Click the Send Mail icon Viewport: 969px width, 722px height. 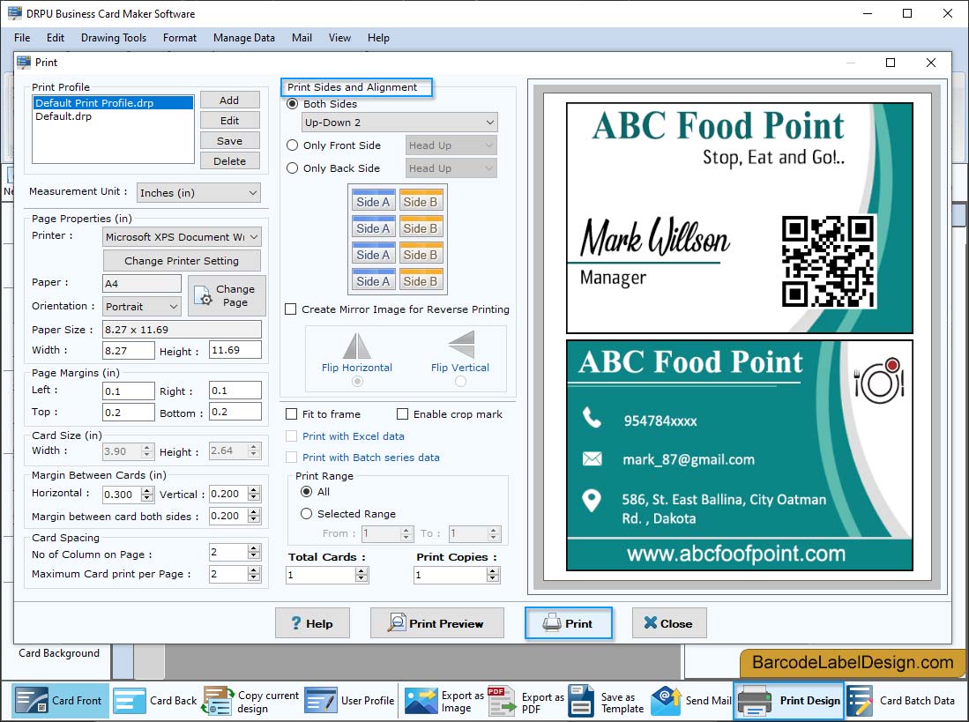click(665, 700)
